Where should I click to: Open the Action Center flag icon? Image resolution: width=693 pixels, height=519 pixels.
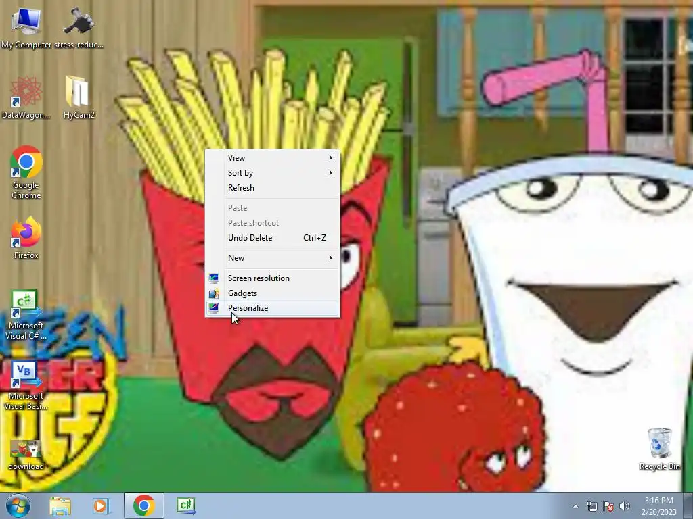608,506
